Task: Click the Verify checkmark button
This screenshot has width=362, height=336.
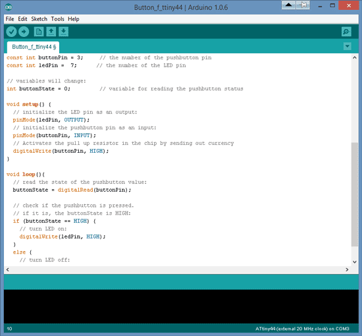Action: point(11,32)
